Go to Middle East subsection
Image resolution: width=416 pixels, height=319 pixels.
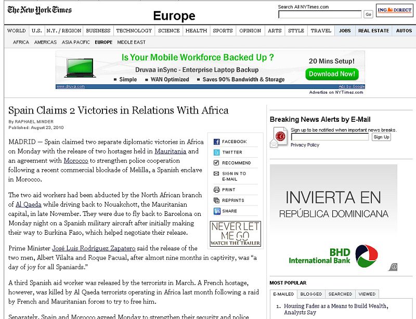pyautogui.click(x=131, y=42)
